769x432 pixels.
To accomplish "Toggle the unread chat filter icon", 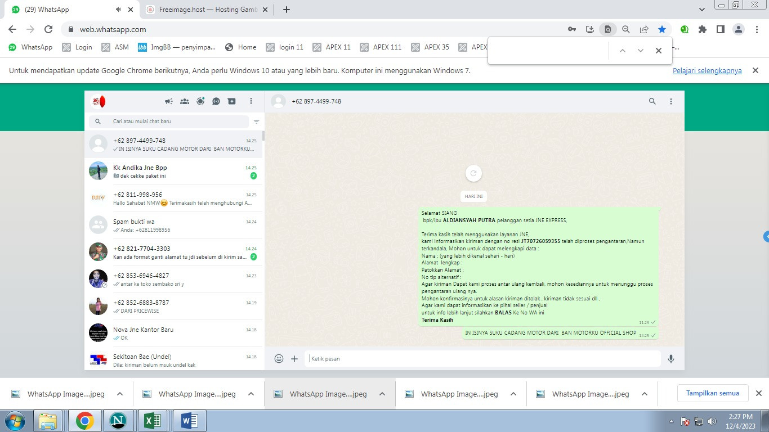I will point(257,121).
